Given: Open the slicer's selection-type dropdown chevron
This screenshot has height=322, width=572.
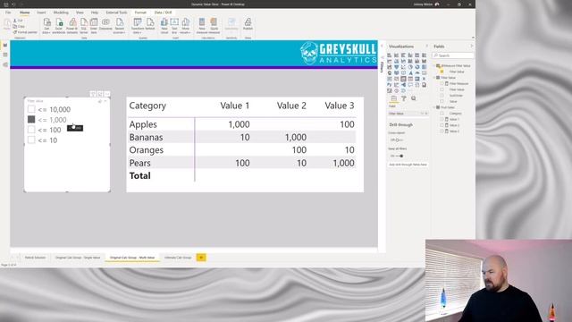Looking at the screenshot, I should (x=105, y=101).
